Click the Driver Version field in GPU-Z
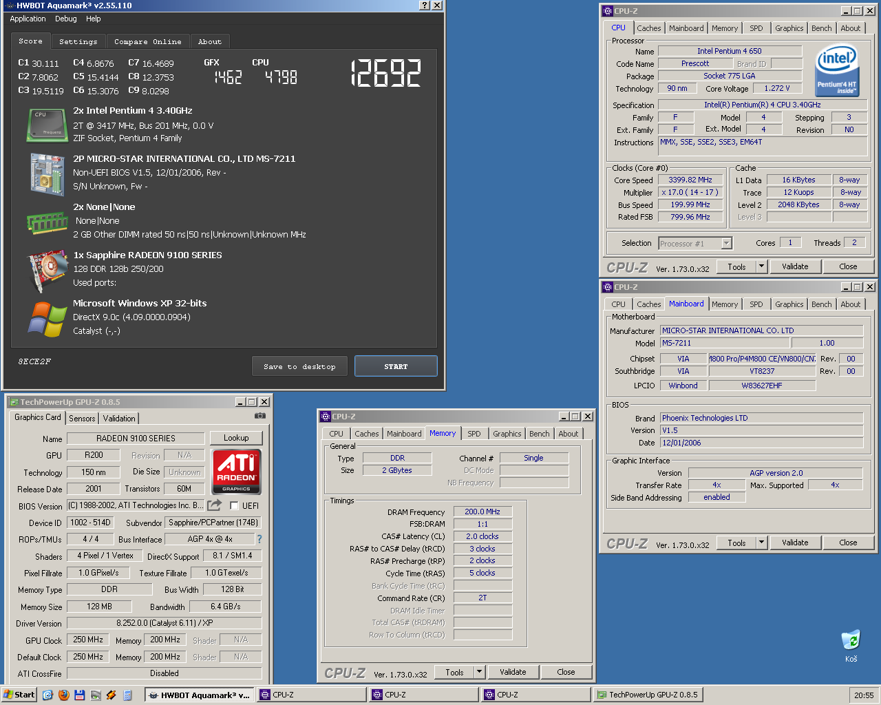The height and width of the screenshot is (705, 881). coord(164,623)
